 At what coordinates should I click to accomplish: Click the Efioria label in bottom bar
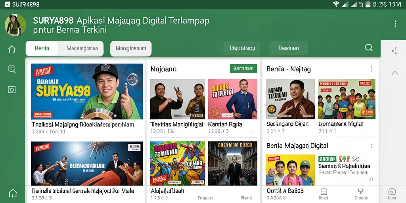[x=246, y=198]
